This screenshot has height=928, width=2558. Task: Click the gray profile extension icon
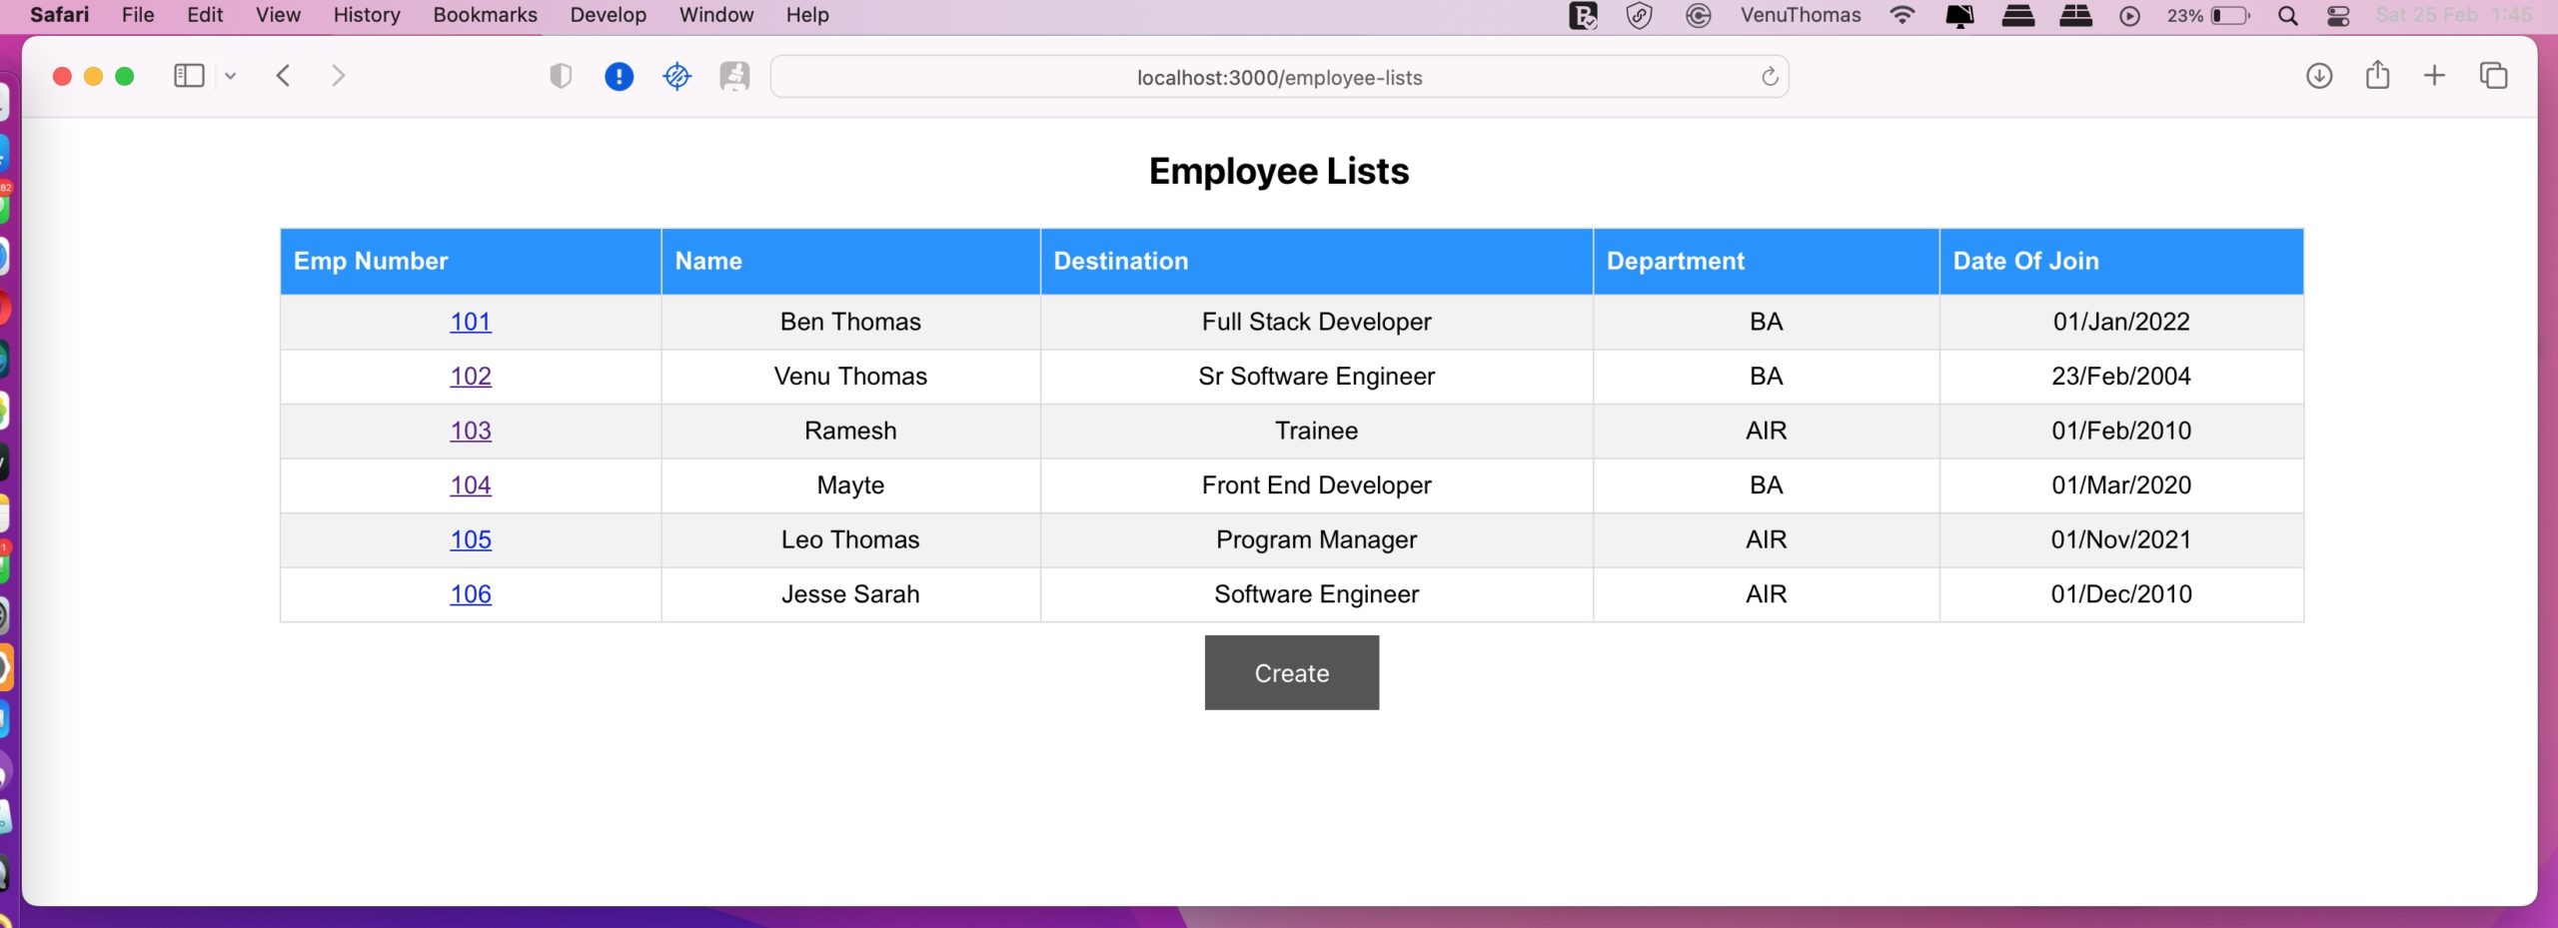[734, 76]
